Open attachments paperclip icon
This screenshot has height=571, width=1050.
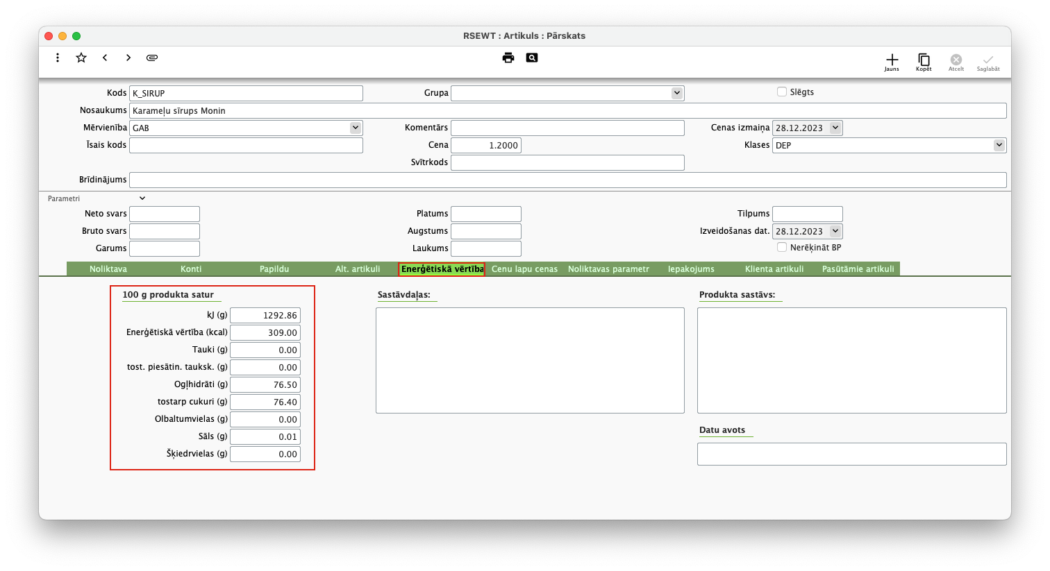pyautogui.click(x=152, y=58)
